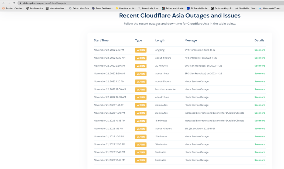Click See more for MRS (Marseille) outage
This screenshot has height=169, width=284.
[260, 58]
